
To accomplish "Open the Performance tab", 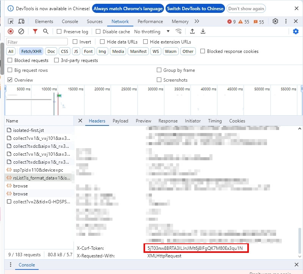I will coord(150,22).
